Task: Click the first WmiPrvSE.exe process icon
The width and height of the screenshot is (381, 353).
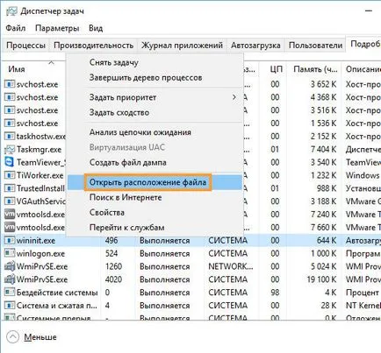Action: point(10,266)
